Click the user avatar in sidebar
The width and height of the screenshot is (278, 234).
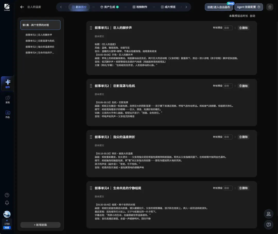(7, 214)
